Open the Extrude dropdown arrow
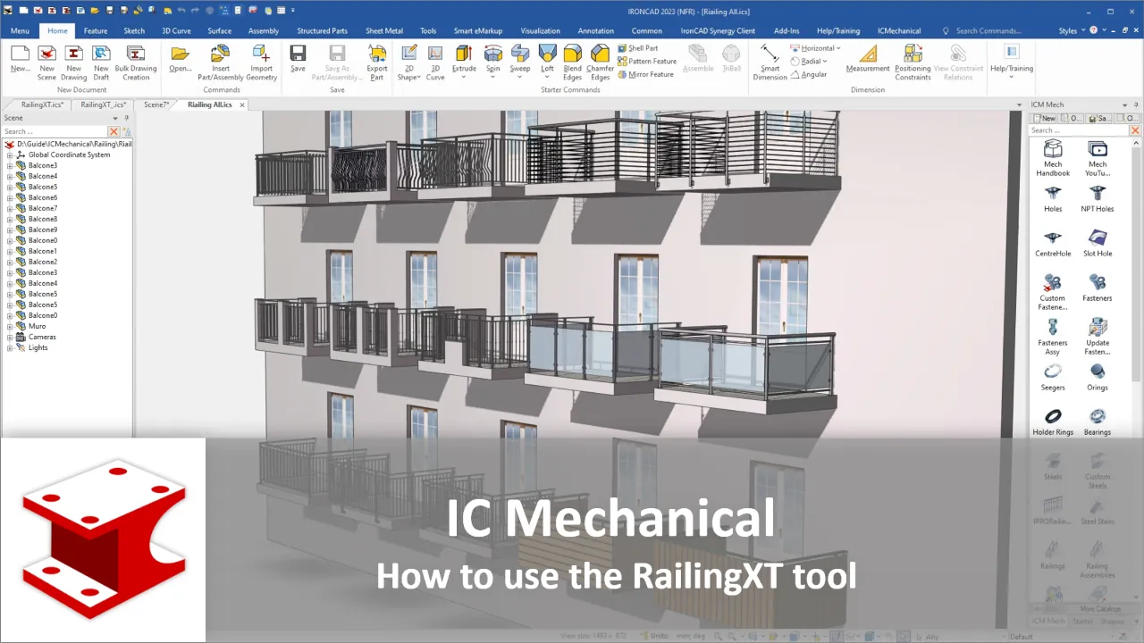The width and height of the screenshot is (1144, 643). (464, 77)
